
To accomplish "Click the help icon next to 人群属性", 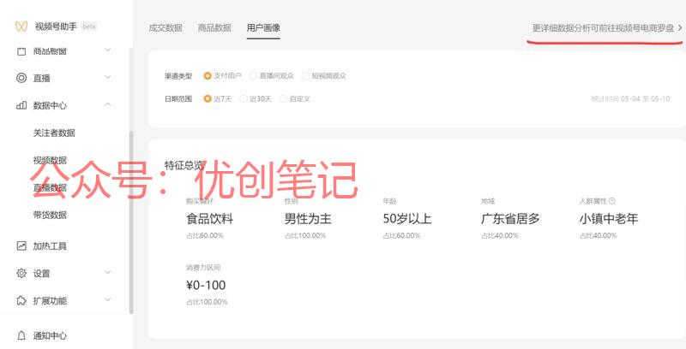I will (612, 201).
